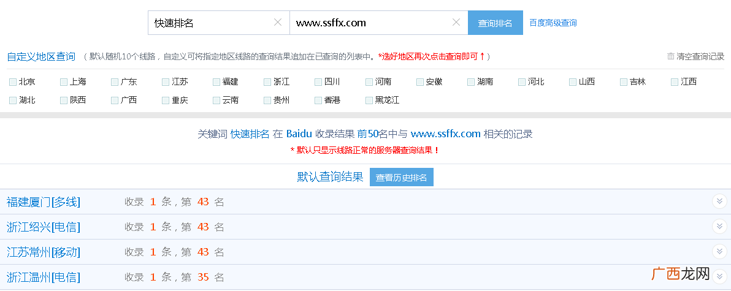
Task: Open the 浙江绍兴[电信] result link
Action: [x=44, y=227]
